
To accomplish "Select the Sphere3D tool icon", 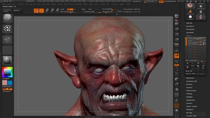I will pos(190,17).
